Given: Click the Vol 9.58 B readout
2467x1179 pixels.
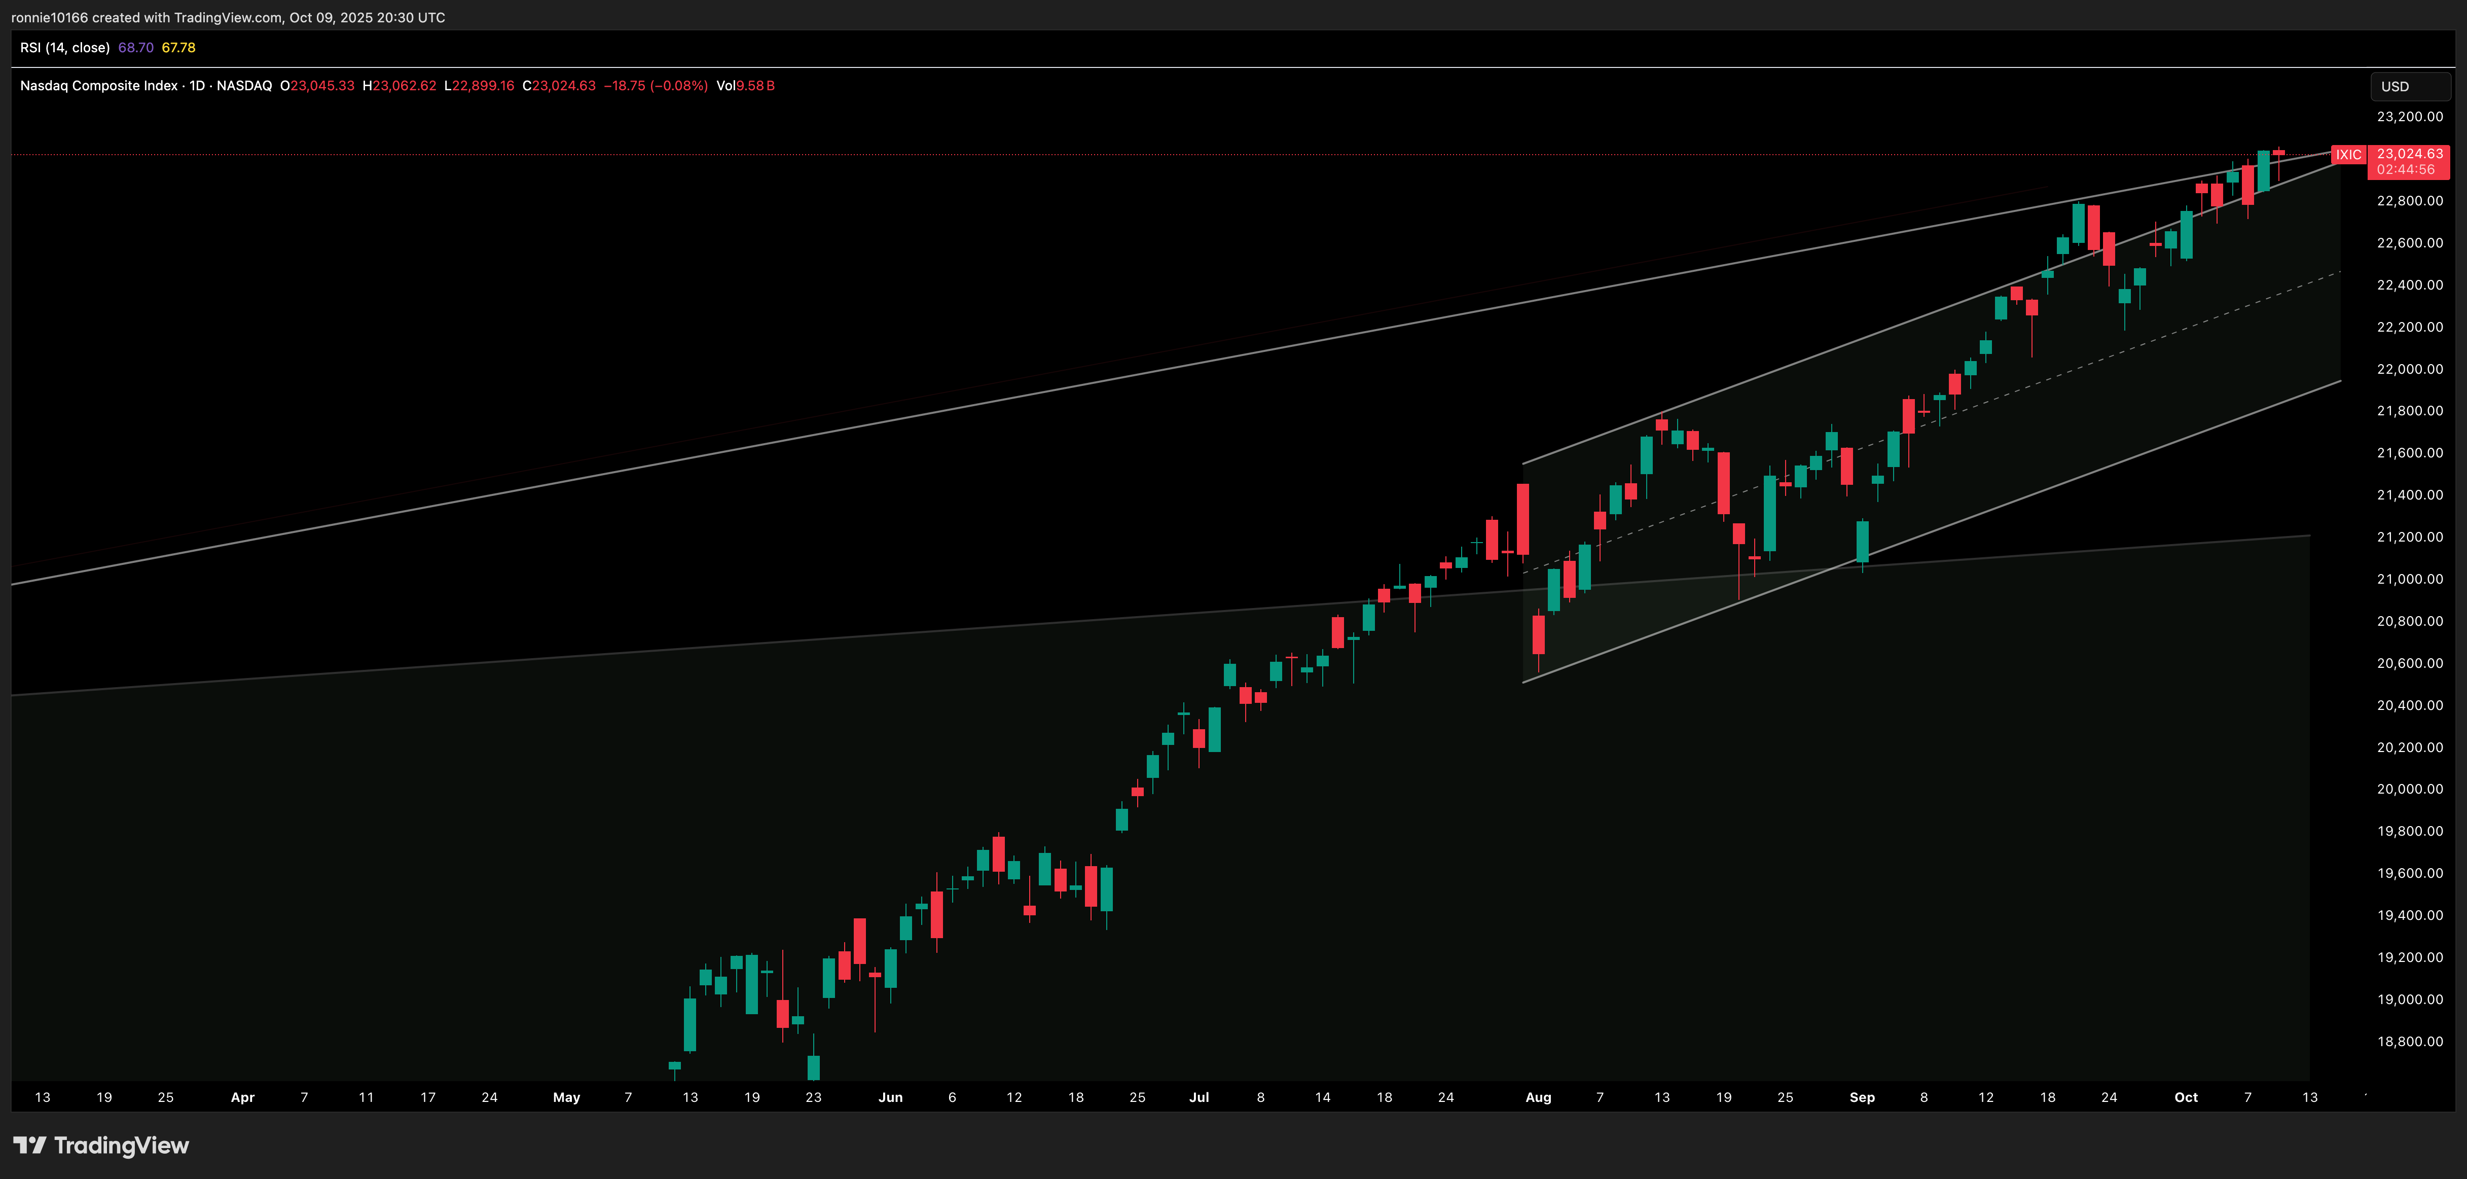Looking at the screenshot, I should [745, 86].
